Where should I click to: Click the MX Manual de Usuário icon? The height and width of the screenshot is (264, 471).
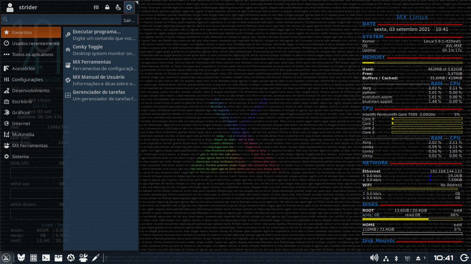click(68, 80)
